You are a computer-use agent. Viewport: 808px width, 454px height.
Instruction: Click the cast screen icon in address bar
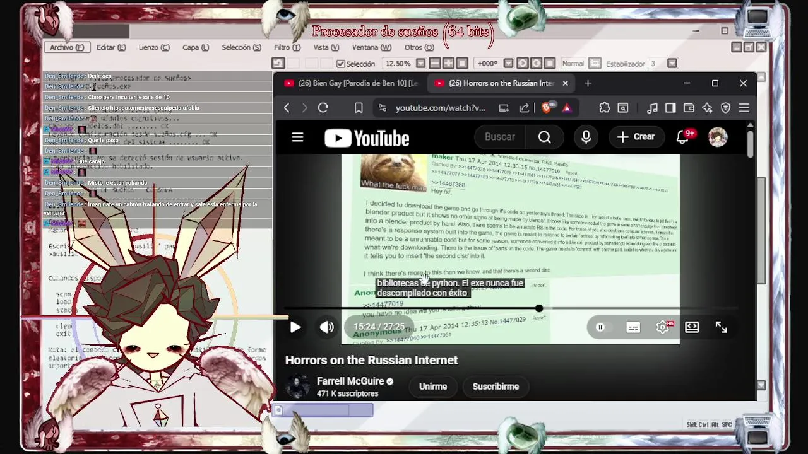pos(504,108)
